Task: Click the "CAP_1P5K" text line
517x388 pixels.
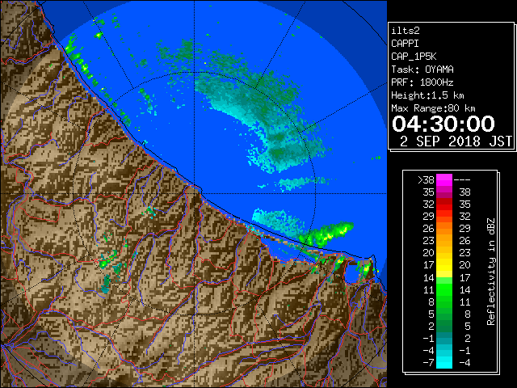Action: click(414, 57)
